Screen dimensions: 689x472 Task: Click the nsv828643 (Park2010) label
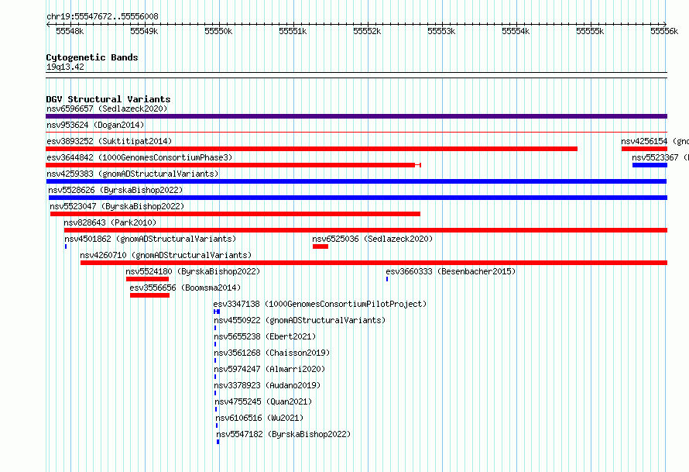click(110, 222)
